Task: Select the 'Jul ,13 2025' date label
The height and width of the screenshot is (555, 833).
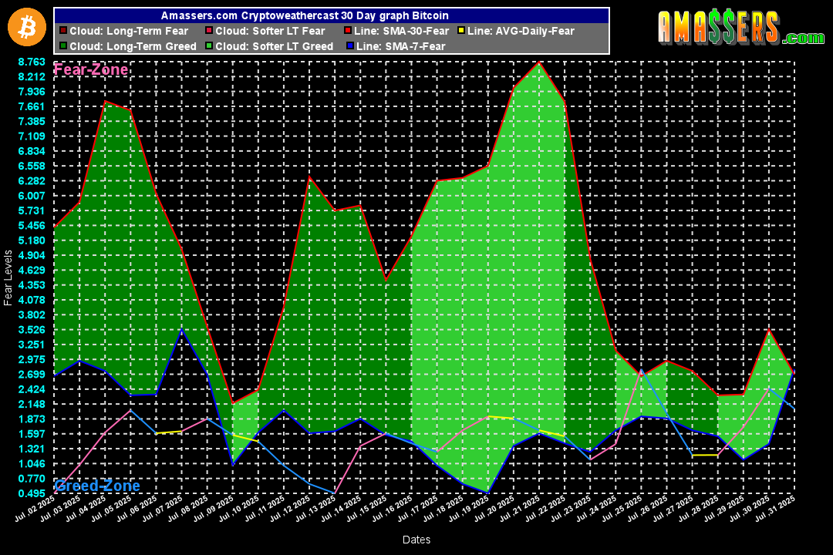Action: click(x=315, y=509)
